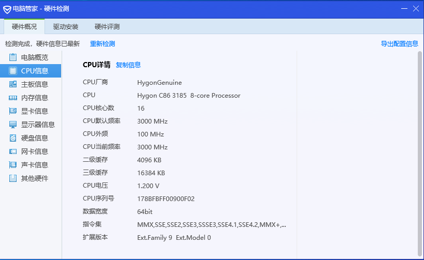Click the CPU核心数 value 16

[x=141, y=108]
